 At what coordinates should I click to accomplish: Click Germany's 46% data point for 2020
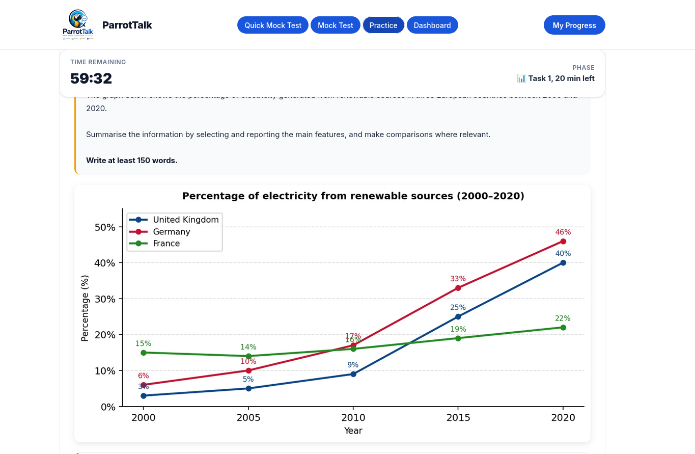[x=563, y=242]
